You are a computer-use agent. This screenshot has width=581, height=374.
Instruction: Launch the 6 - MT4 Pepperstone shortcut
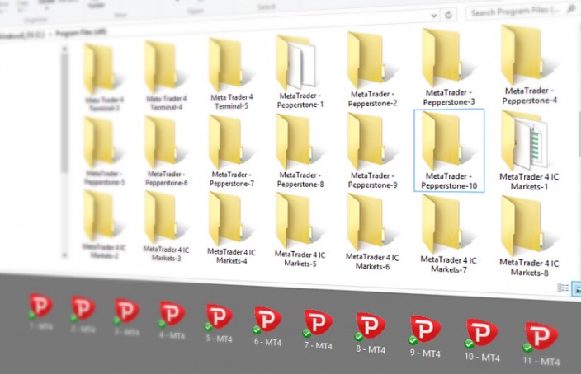coord(267,327)
